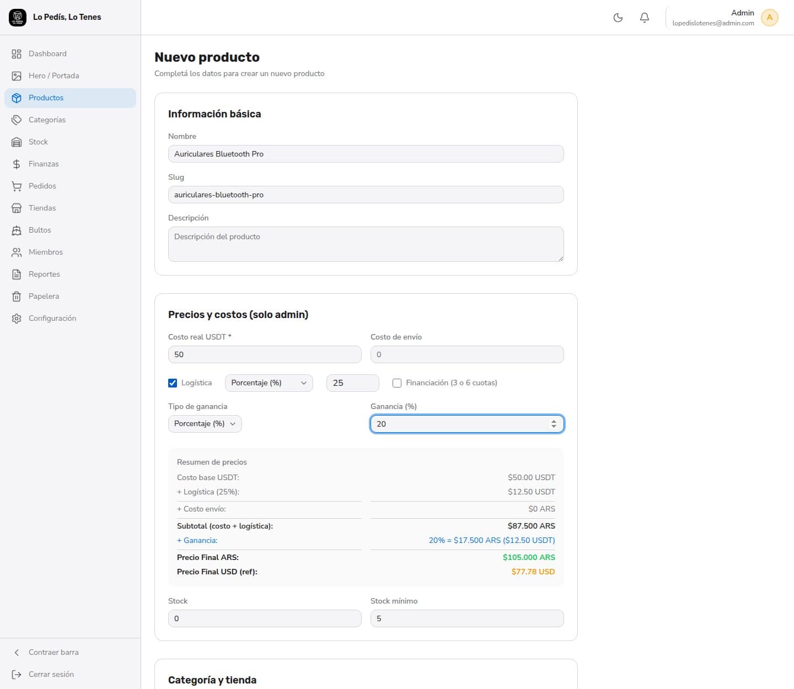
Task: Open the Dashboard menu item
Action: (70, 54)
